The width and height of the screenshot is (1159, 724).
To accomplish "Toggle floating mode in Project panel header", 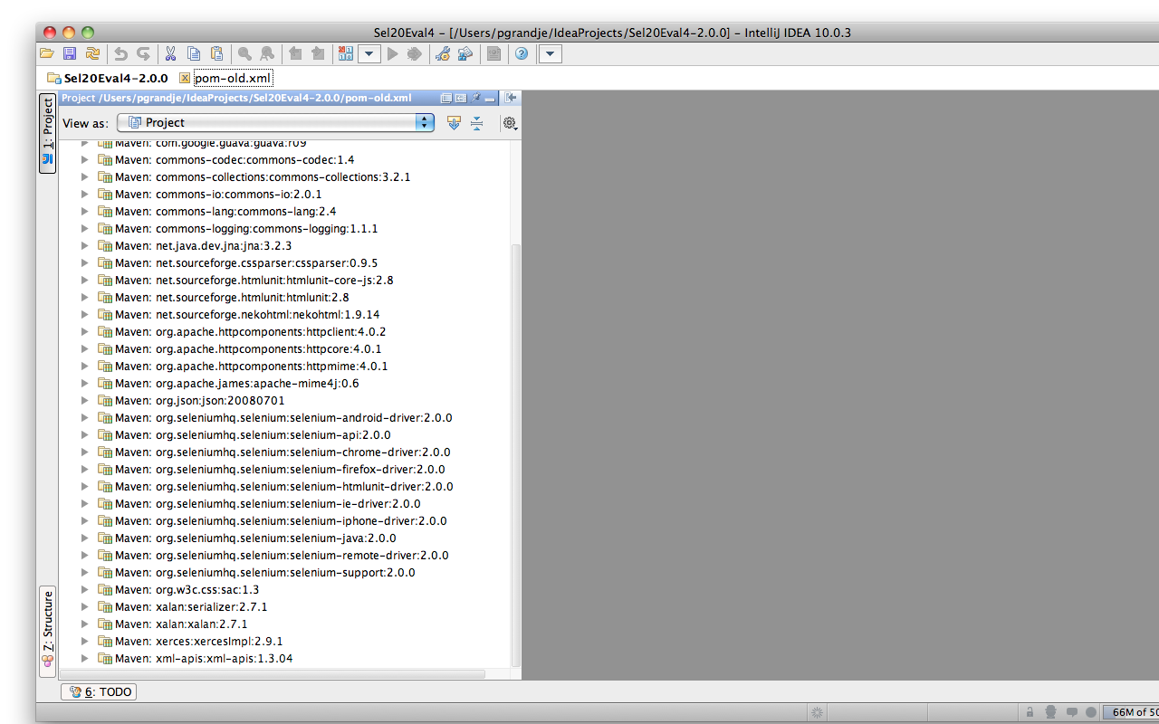I will click(x=445, y=98).
